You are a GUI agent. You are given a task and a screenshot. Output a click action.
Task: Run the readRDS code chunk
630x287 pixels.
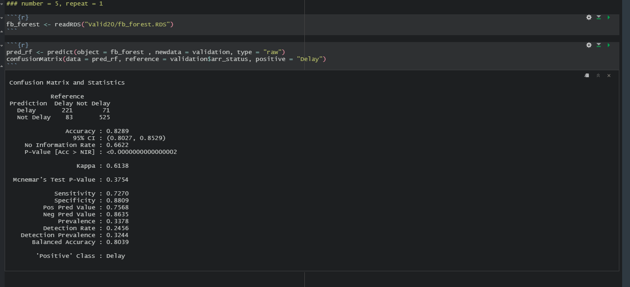coord(609,17)
